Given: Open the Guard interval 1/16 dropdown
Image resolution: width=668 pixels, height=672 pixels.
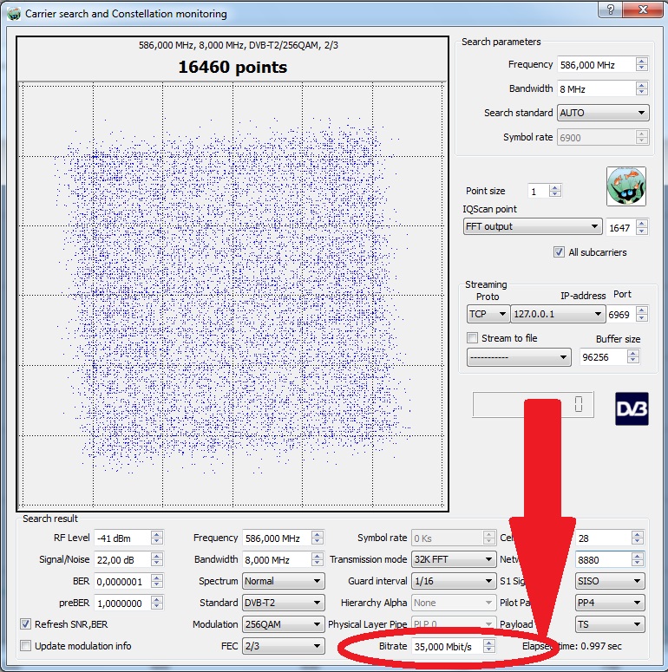Looking at the screenshot, I should (x=454, y=581).
